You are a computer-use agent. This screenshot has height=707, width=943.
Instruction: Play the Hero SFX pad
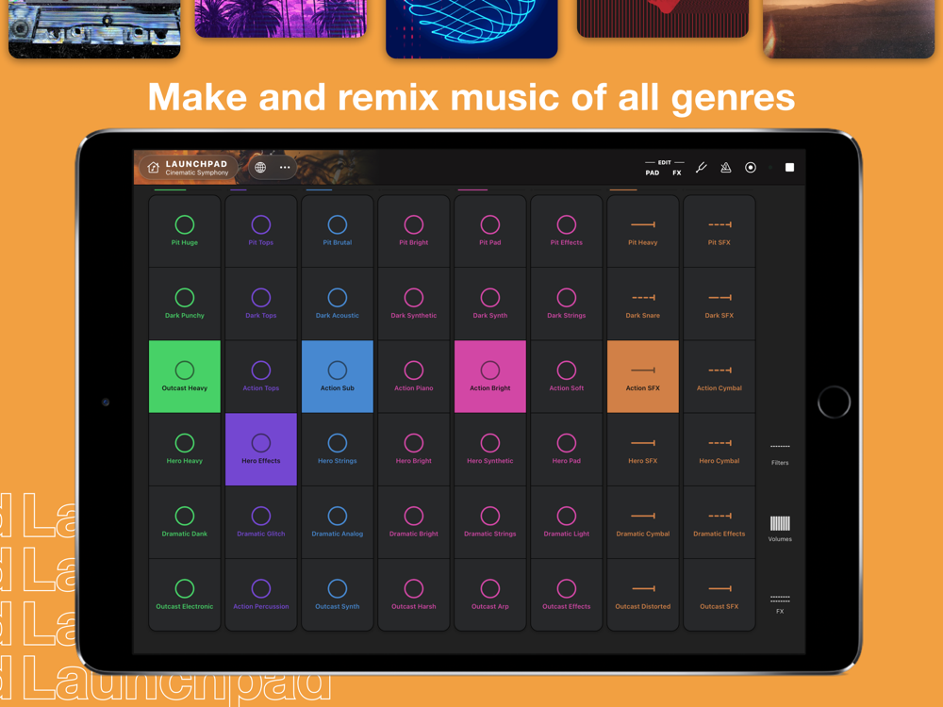[x=643, y=449]
